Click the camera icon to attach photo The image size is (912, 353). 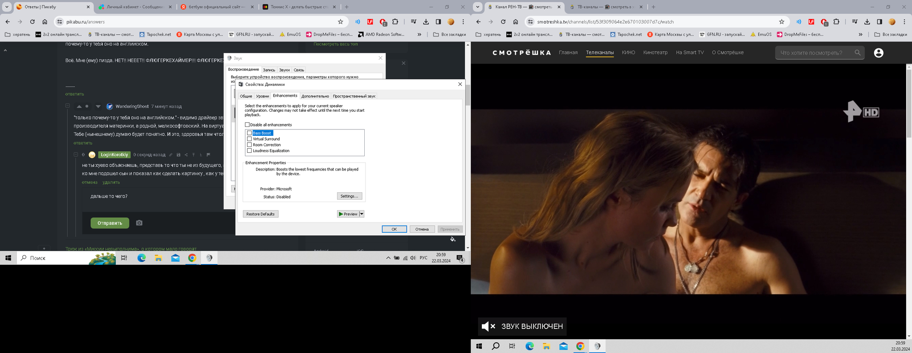point(139,223)
